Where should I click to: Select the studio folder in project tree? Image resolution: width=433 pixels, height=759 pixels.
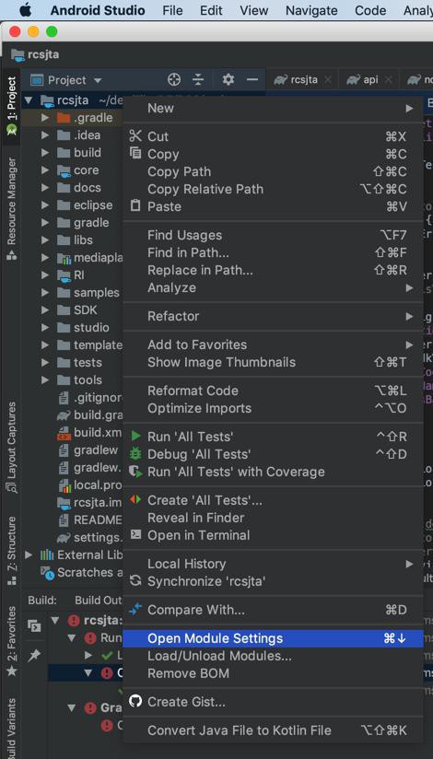click(x=91, y=327)
